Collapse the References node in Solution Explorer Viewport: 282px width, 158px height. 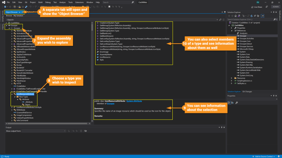[232, 30]
